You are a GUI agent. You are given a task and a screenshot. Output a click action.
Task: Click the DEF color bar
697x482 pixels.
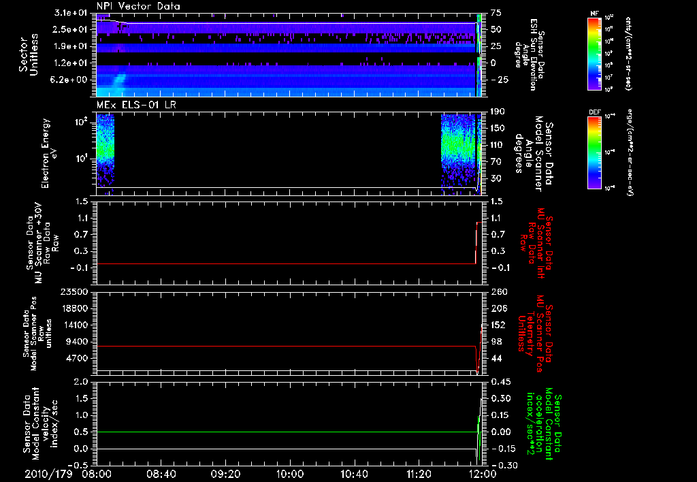(x=595, y=152)
